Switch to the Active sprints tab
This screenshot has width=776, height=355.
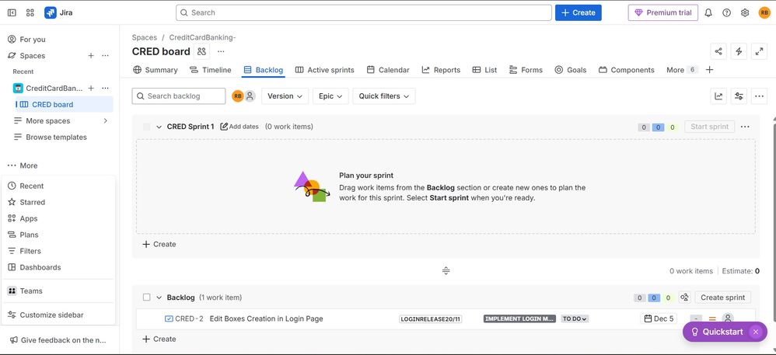pyautogui.click(x=325, y=70)
